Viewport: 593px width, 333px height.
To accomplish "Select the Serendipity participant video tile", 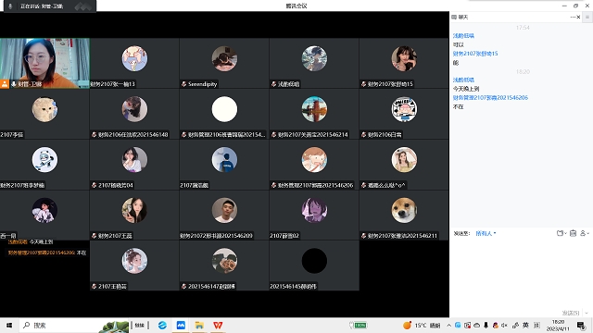I will [x=224, y=63].
